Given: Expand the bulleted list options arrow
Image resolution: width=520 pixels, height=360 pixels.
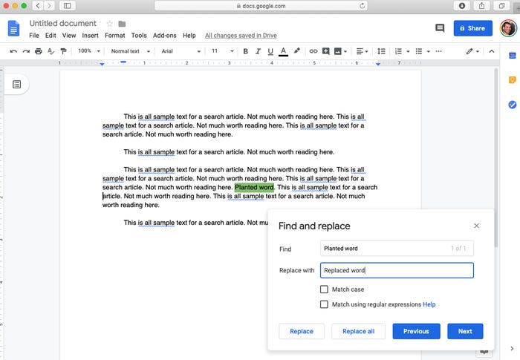Looking at the screenshot, I should click(428, 51).
